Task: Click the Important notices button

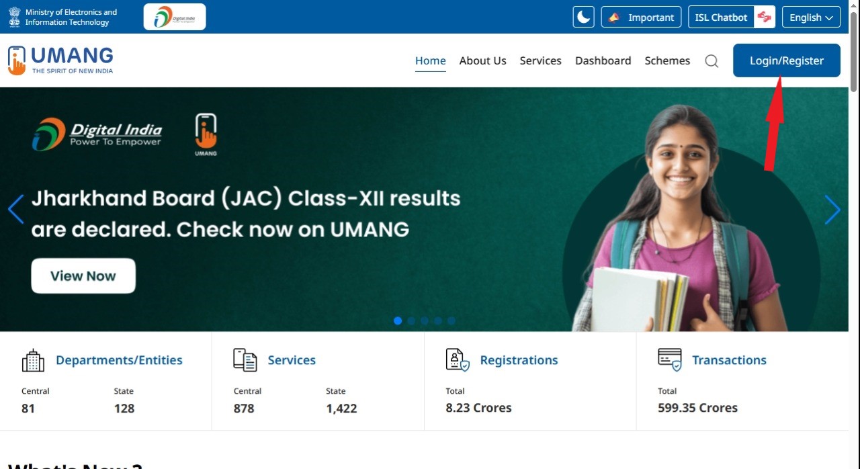Action: [x=641, y=17]
